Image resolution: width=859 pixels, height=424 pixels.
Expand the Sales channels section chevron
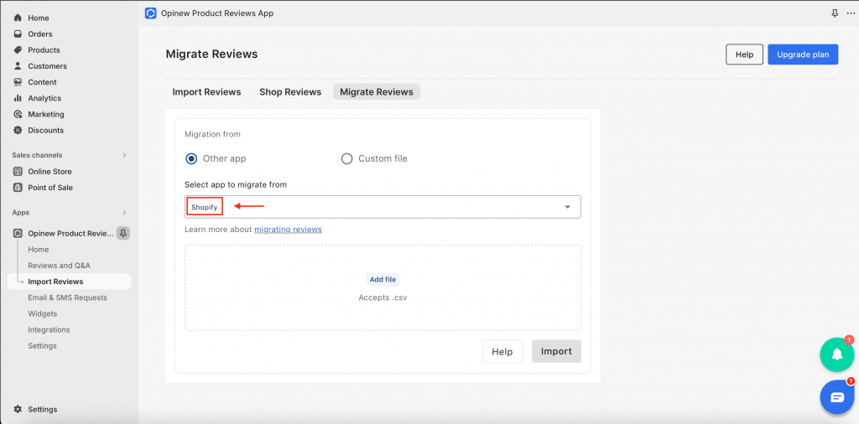(124, 155)
